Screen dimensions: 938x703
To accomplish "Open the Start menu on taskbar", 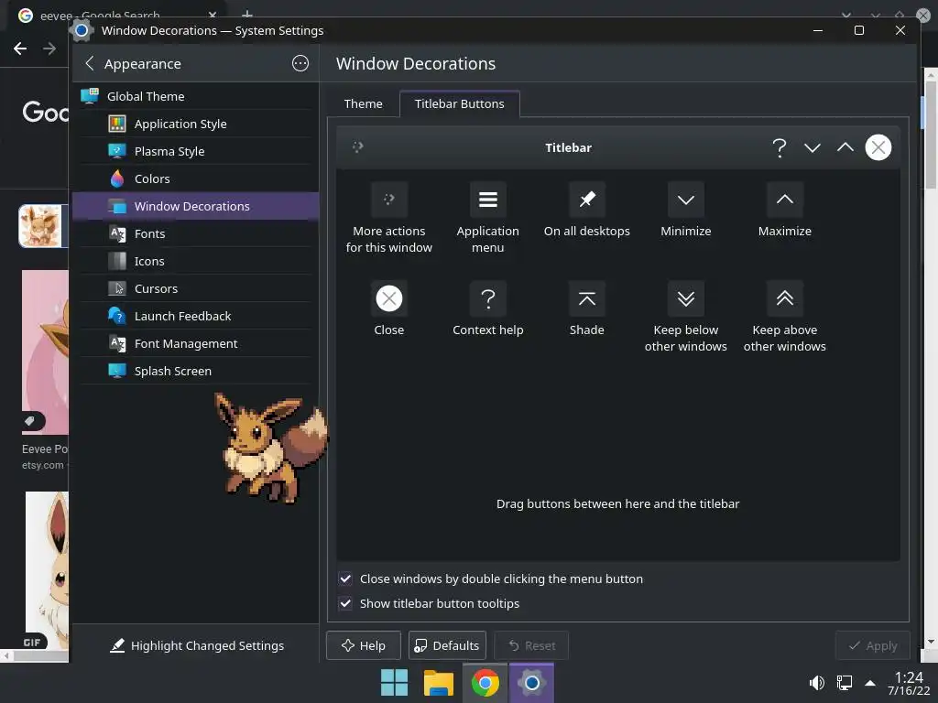I will pyautogui.click(x=394, y=683).
